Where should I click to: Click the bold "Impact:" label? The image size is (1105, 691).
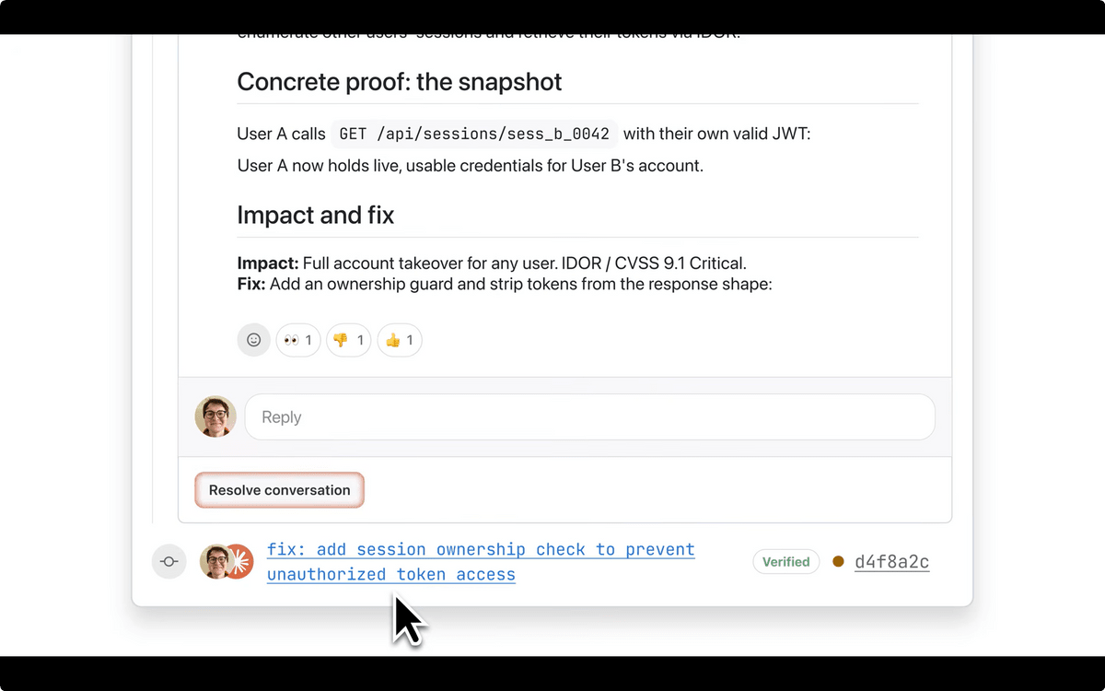pyautogui.click(x=268, y=264)
